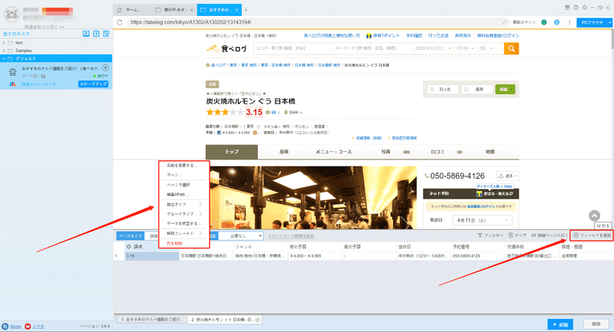Click the home icon in breadcrumb

[x=208, y=65]
